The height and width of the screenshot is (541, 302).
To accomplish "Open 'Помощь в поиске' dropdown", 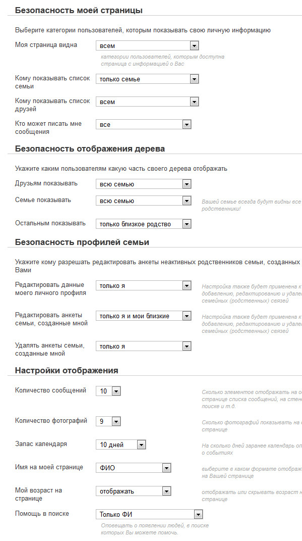I will click(x=149, y=514).
